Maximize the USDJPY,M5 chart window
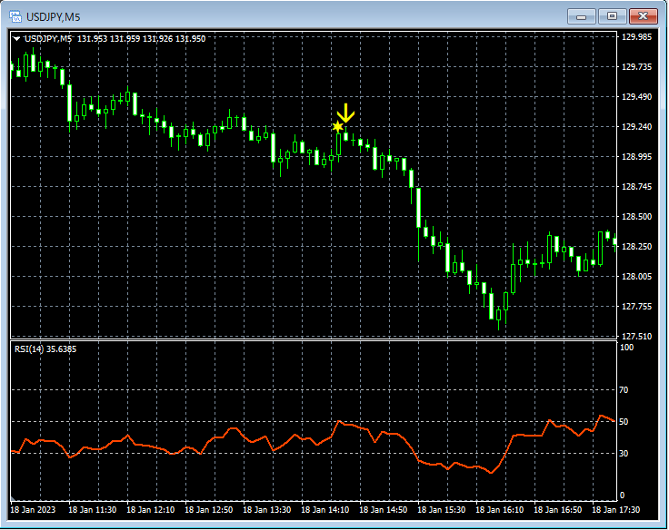 click(612, 16)
